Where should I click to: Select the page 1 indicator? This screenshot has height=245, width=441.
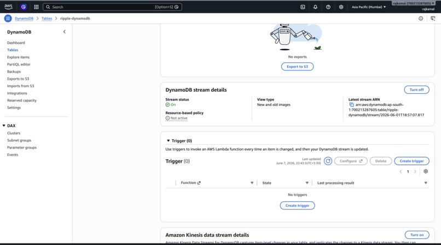click(408, 171)
